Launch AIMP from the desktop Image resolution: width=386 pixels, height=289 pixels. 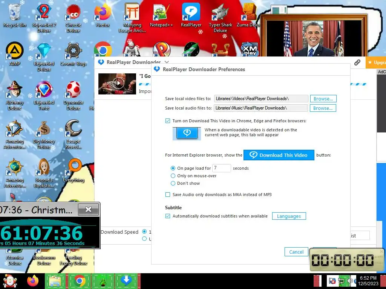pos(15,53)
